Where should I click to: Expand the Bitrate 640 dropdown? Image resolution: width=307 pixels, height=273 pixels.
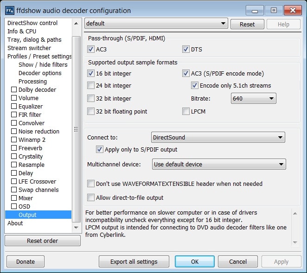[x=253, y=98]
